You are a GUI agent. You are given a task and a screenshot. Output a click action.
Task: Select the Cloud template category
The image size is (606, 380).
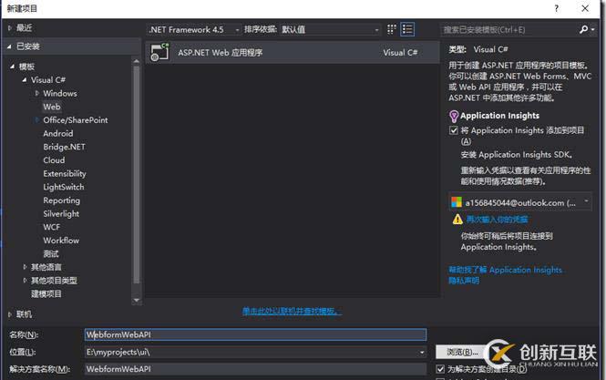click(54, 160)
